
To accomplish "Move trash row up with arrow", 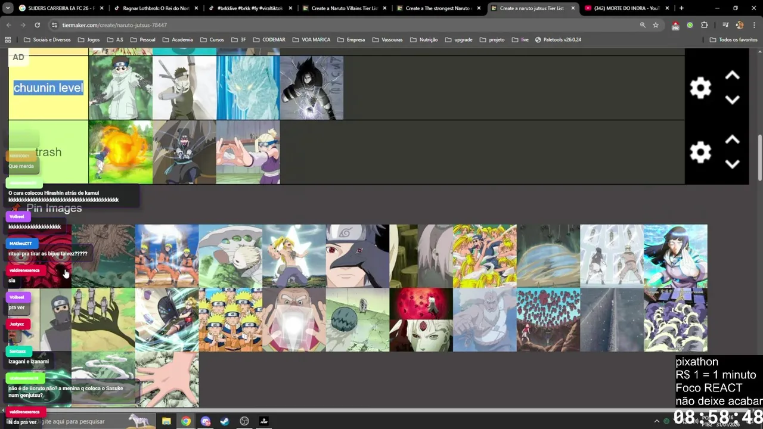I will point(732,140).
